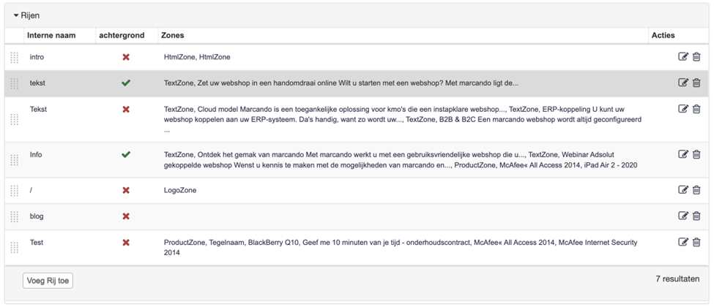The width and height of the screenshot is (714, 307).
Task: Delete the 'intro' row
Action: (696, 57)
